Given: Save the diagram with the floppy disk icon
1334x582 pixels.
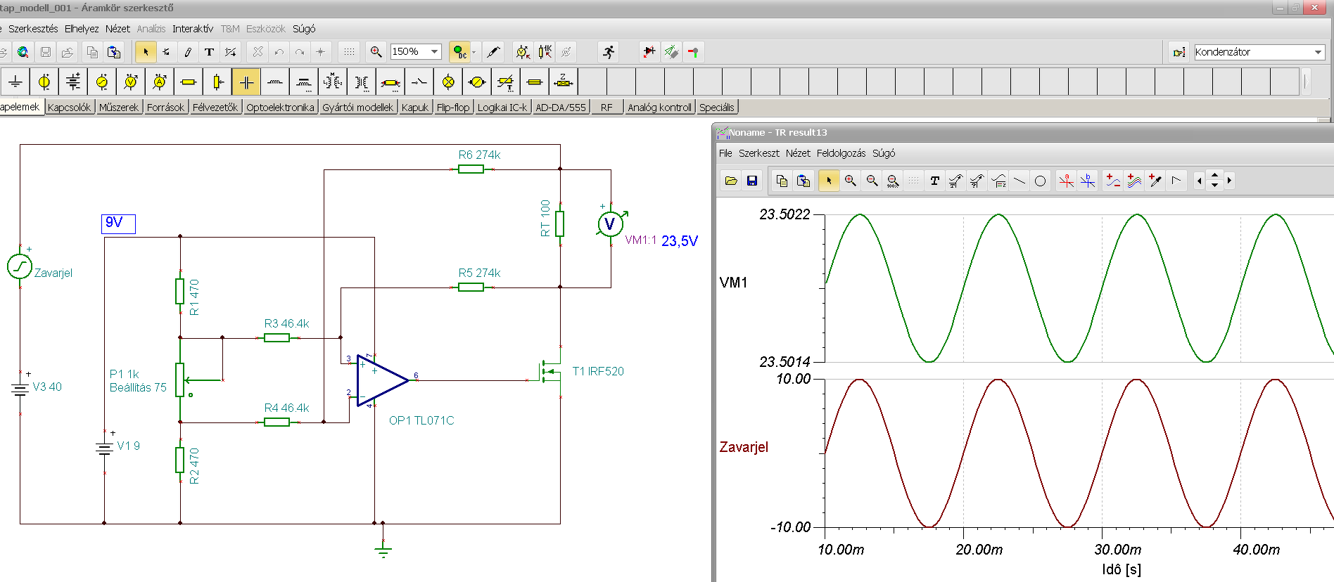Looking at the screenshot, I should pyautogui.click(x=752, y=181).
